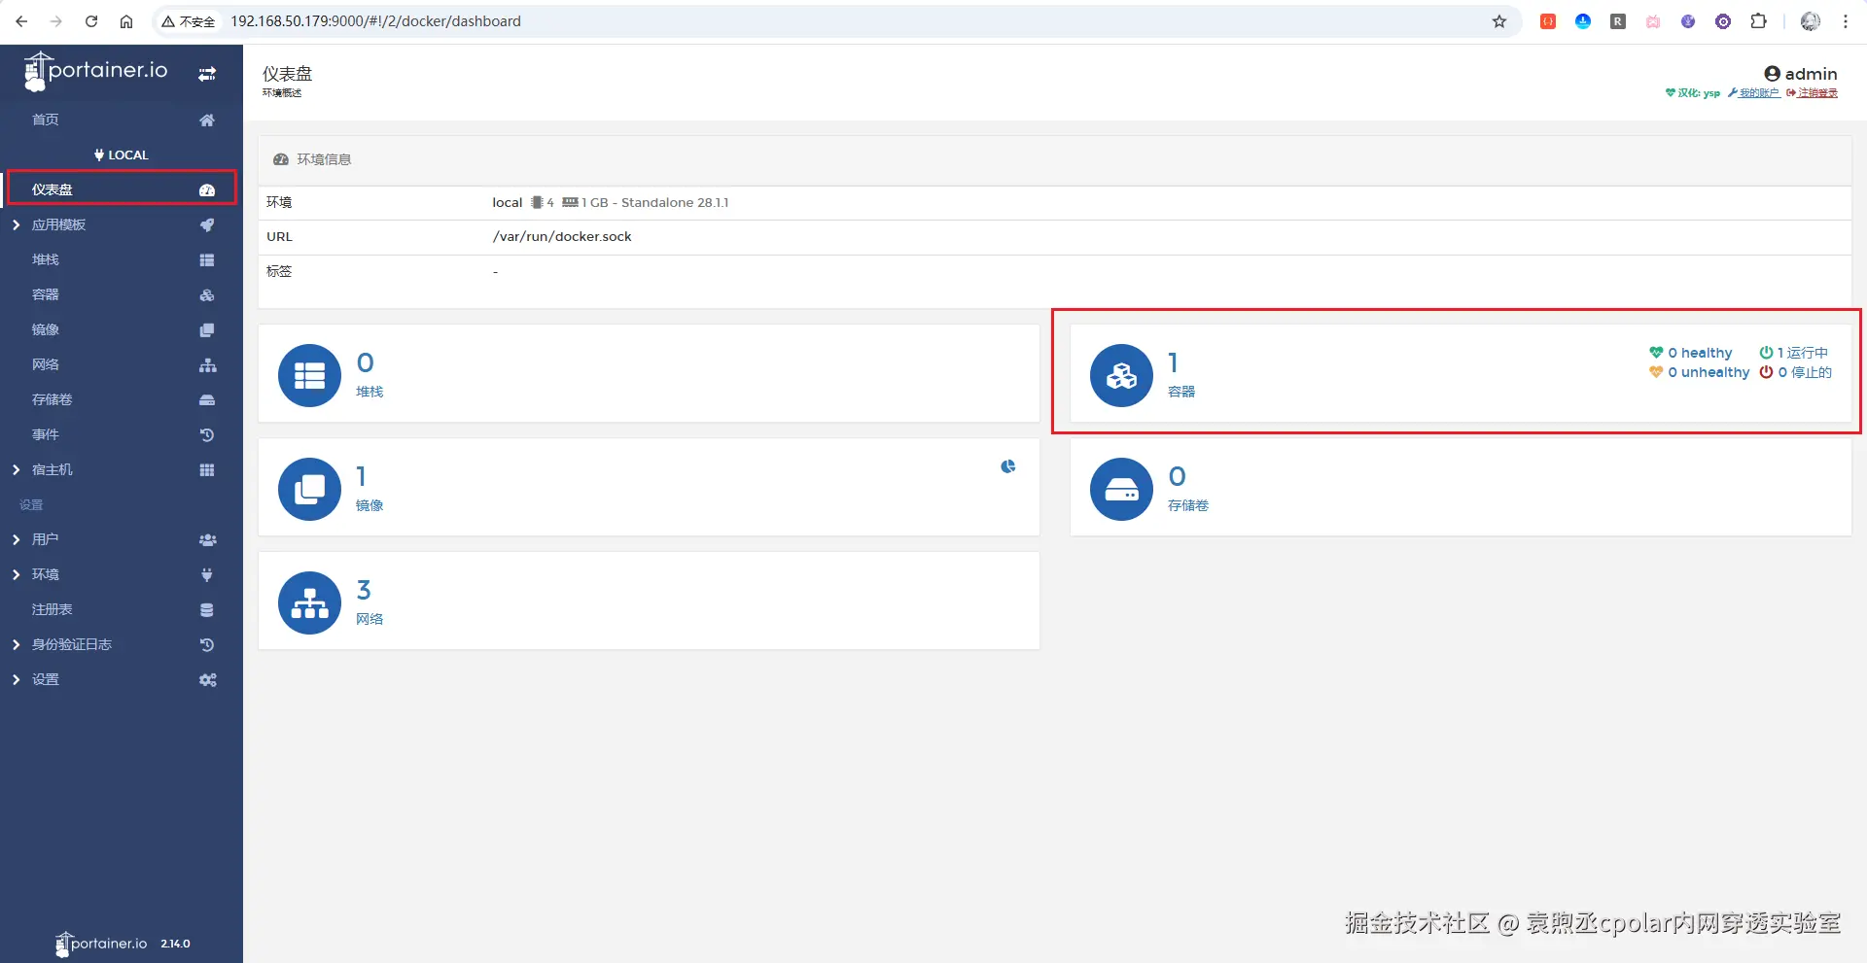The height and width of the screenshot is (963, 1867).
Task: Toggle the sidebar collapse arrows icon
Action: pos(207,74)
